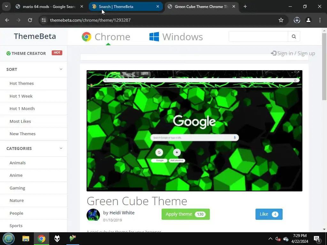Select the Green Cube Theme Chrome tab
Viewport: 327px width, 245px height.
point(201,7)
